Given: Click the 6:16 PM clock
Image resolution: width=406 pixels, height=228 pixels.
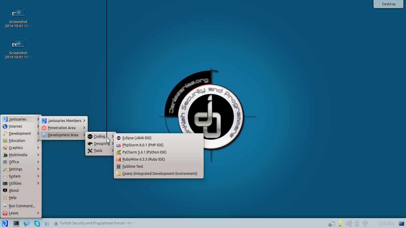Looking at the screenshot, I should (x=386, y=224).
